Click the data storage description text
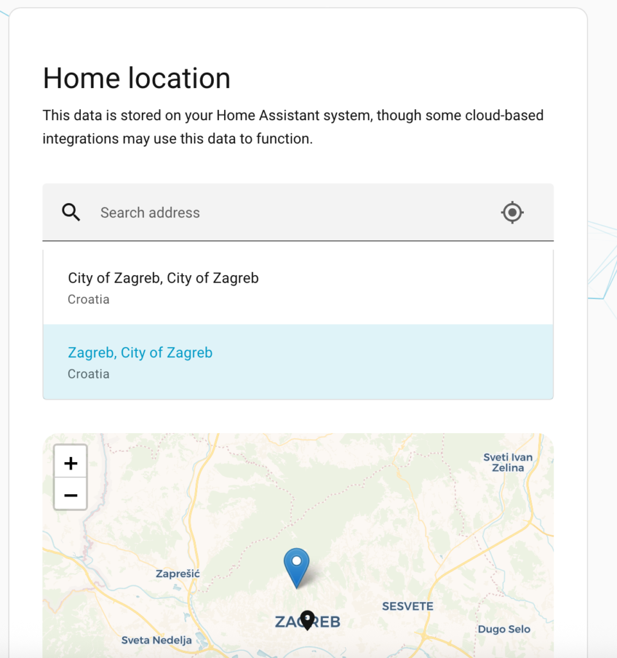The height and width of the screenshot is (658, 617). [x=293, y=127]
